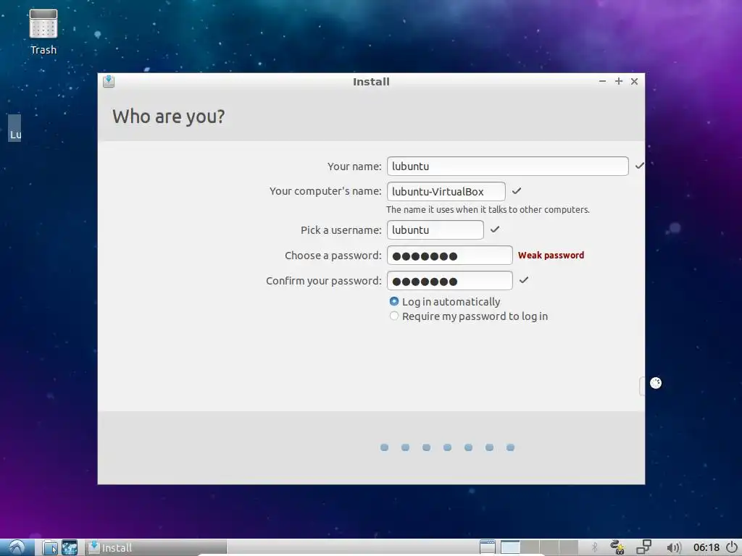This screenshot has width=742, height=556.
Task: Select the first workspace in pager
Action: pyautogui.click(x=510, y=547)
